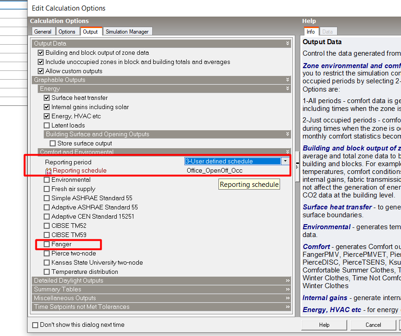Toggle Building and block output of zone data

pyautogui.click(x=40, y=53)
